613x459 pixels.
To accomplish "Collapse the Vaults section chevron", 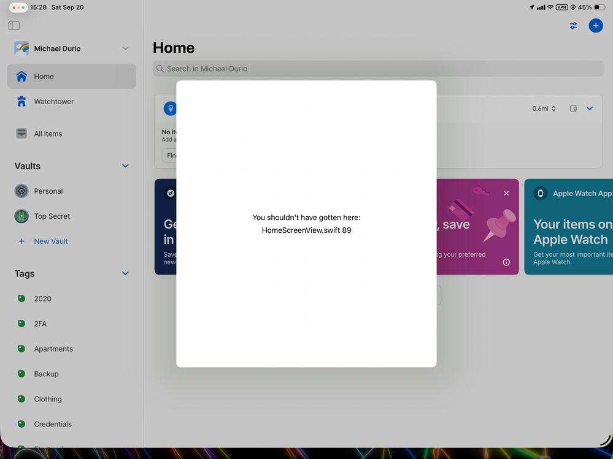I will click(x=125, y=166).
